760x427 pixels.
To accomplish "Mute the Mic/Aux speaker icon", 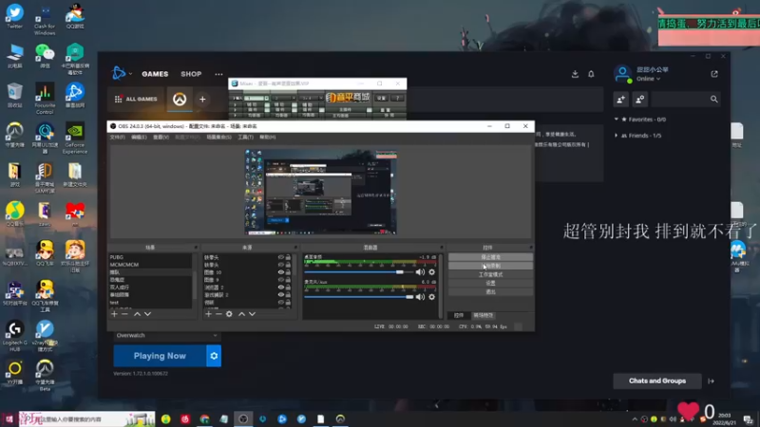I will click(420, 297).
